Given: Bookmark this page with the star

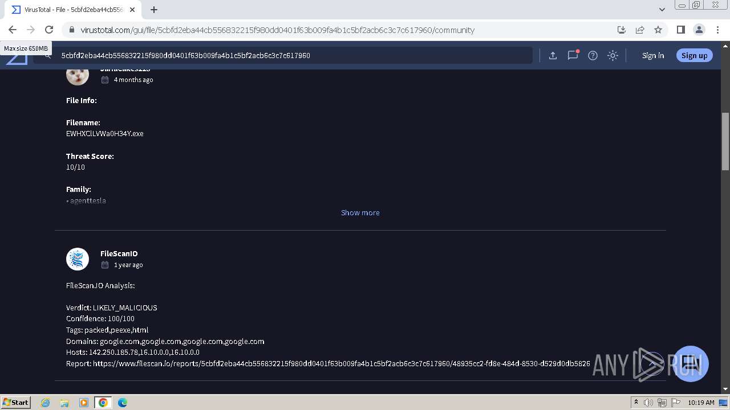Looking at the screenshot, I should coord(658,30).
